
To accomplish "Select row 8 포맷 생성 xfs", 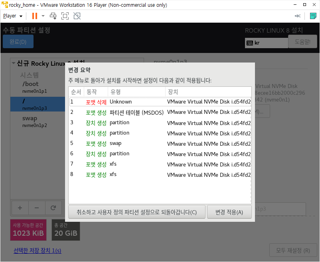I will (x=160, y=174).
